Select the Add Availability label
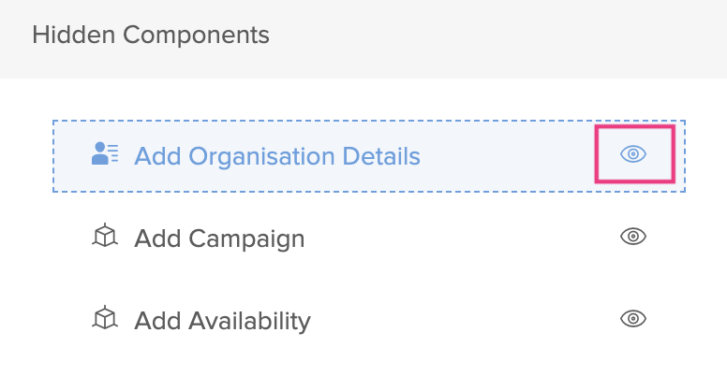The width and height of the screenshot is (727, 376). 222,321
